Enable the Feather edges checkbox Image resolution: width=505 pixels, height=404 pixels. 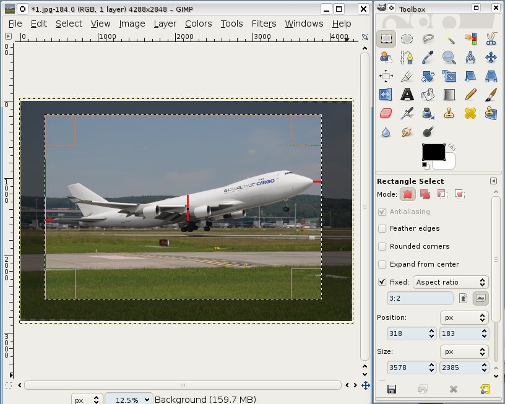(x=382, y=228)
